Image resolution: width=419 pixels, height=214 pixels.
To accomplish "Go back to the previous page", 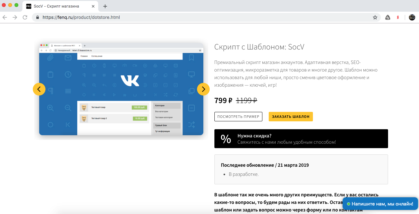I will click(5, 17).
